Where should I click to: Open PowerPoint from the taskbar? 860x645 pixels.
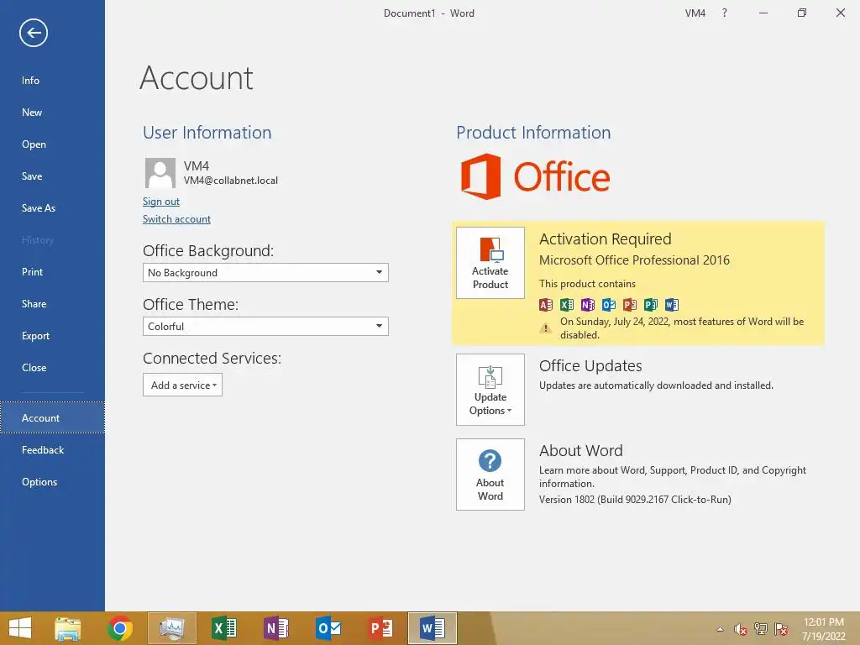(x=380, y=628)
